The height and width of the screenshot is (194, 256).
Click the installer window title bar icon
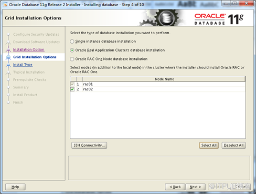(5, 5)
